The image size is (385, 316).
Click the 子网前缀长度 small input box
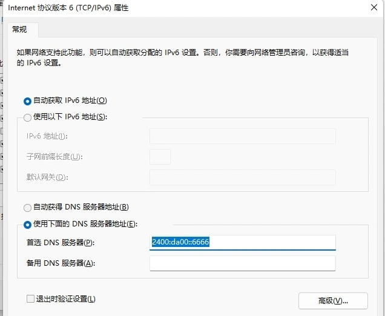click(x=160, y=157)
